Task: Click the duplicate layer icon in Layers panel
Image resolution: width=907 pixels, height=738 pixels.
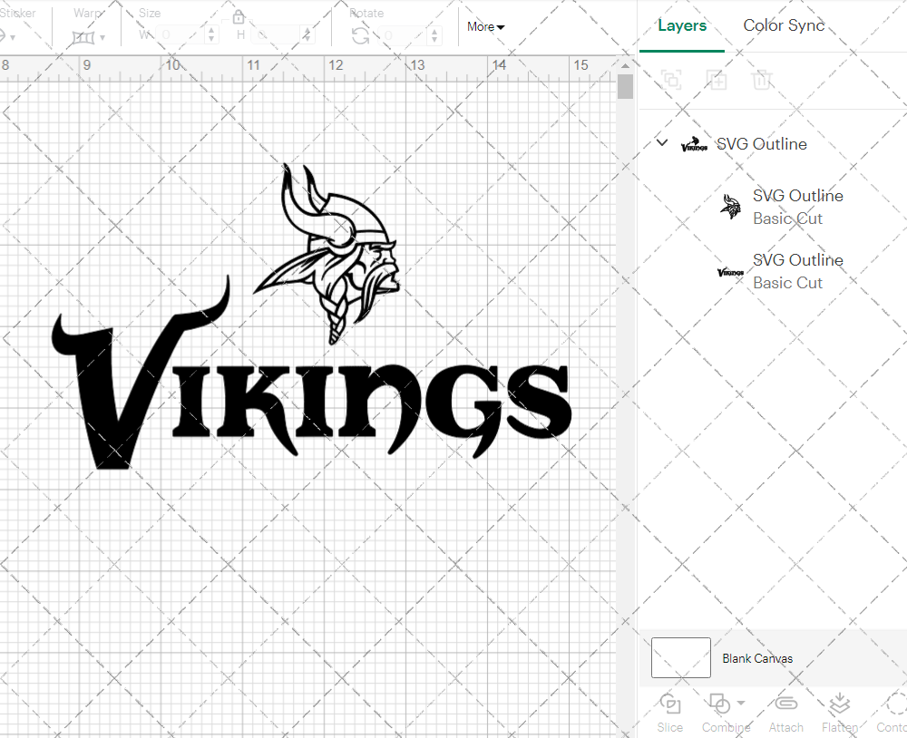Action: (671, 80)
